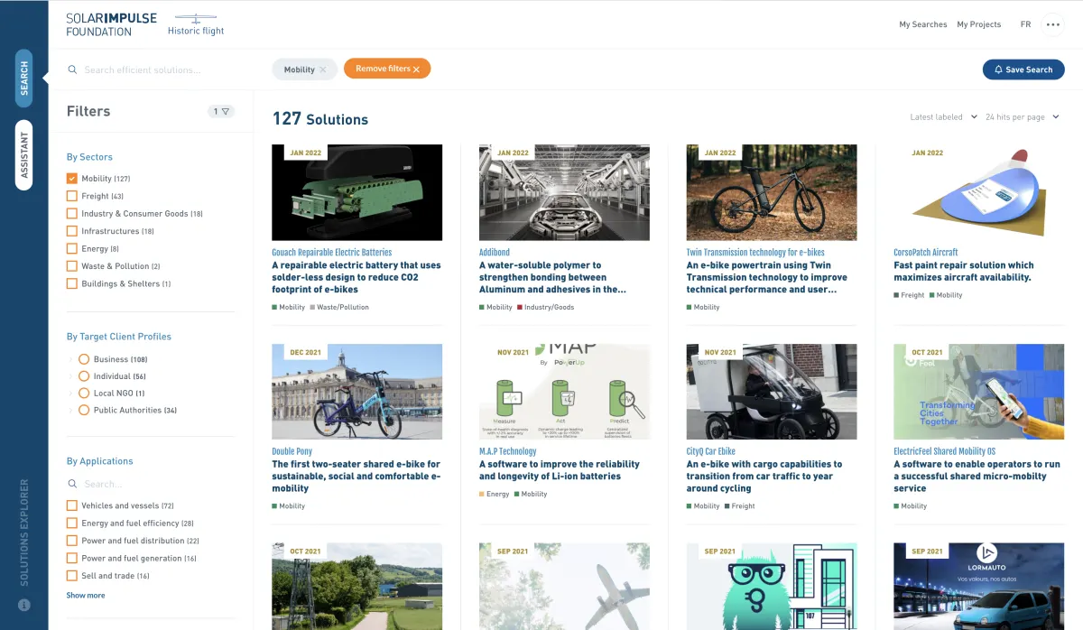Open the Addibond solution link

(495, 253)
